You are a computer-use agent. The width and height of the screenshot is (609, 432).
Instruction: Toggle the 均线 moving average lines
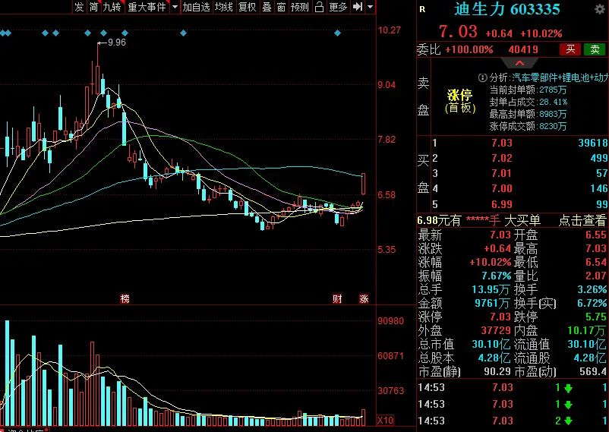click(223, 7)
